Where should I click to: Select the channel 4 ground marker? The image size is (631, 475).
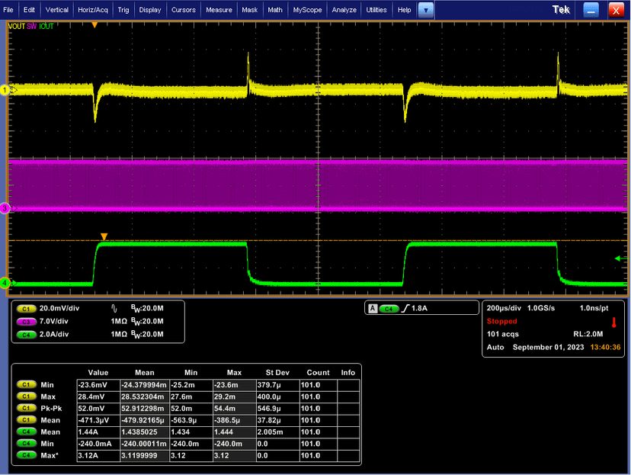tap(5, 283)
